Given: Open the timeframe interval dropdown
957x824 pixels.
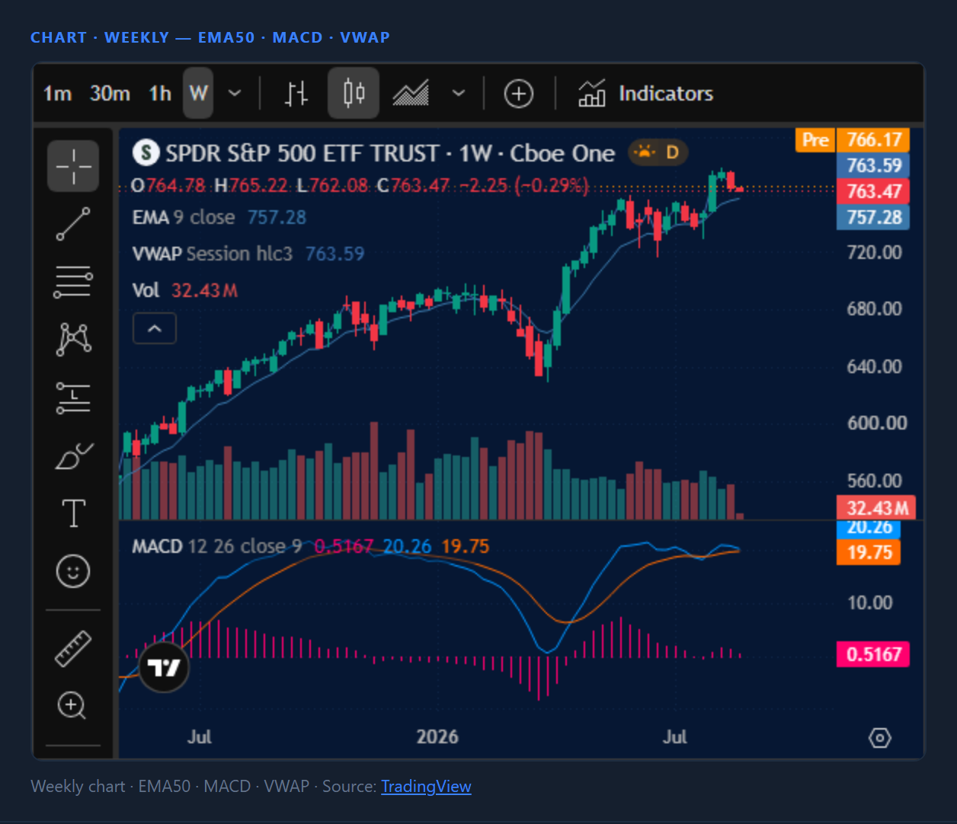Looking at the screenshot, I should 235,94.
